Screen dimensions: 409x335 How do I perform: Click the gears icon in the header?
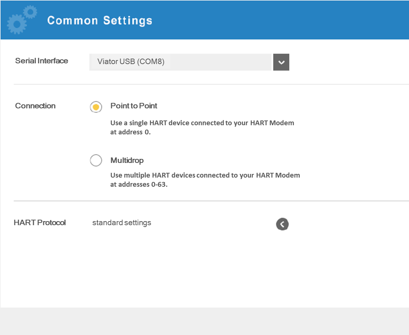tap(21, 20)
